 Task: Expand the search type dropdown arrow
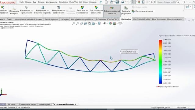pyautogui.click(x=181, y=2)
